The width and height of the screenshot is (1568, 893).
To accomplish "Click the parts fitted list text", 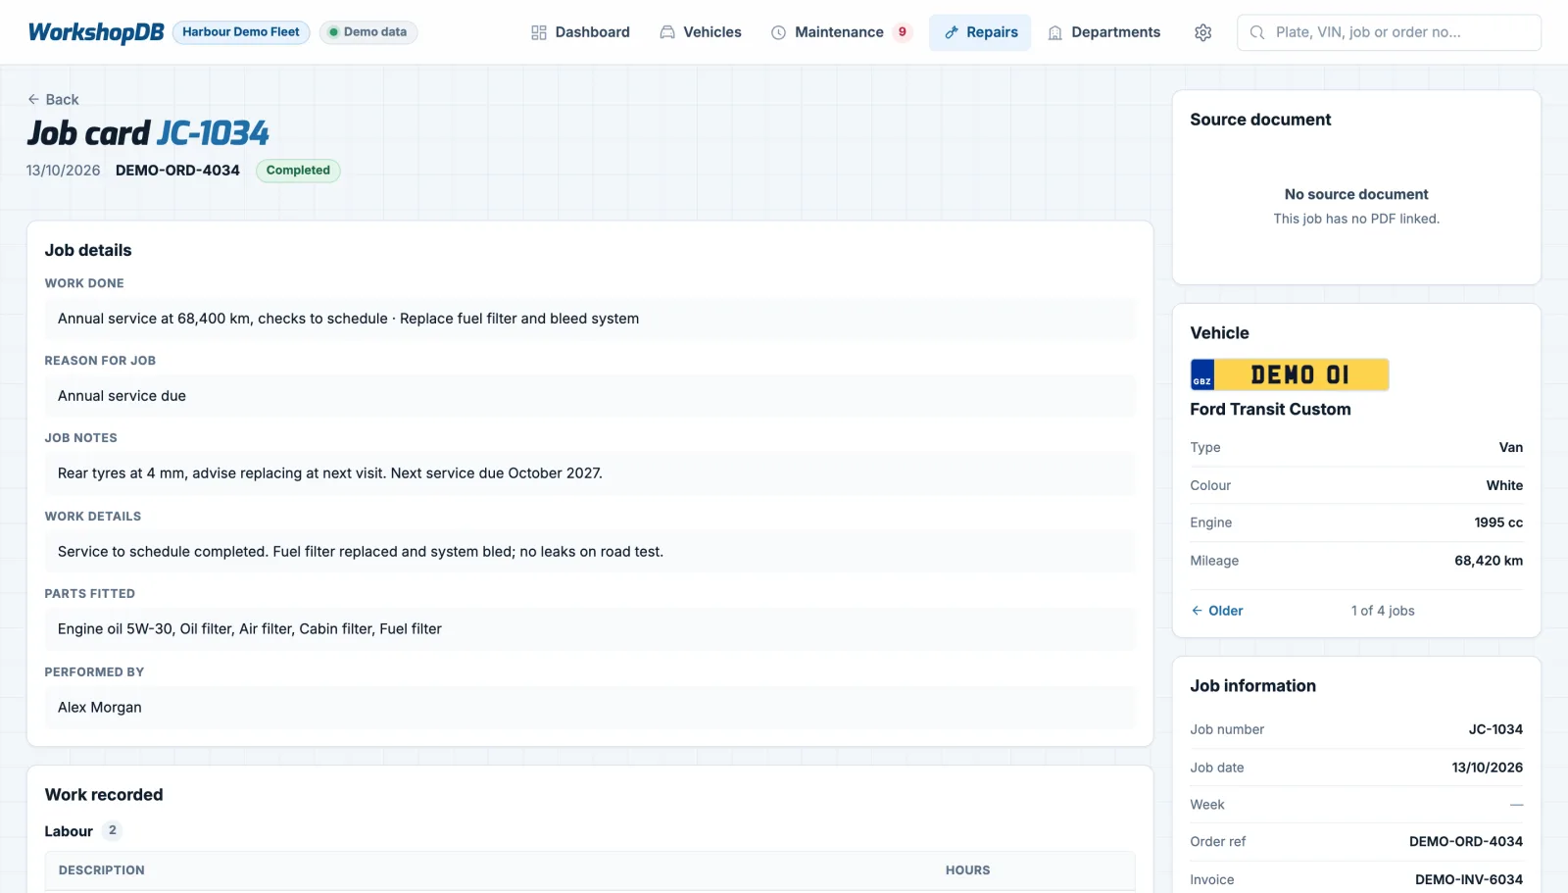I will point(250,629).
